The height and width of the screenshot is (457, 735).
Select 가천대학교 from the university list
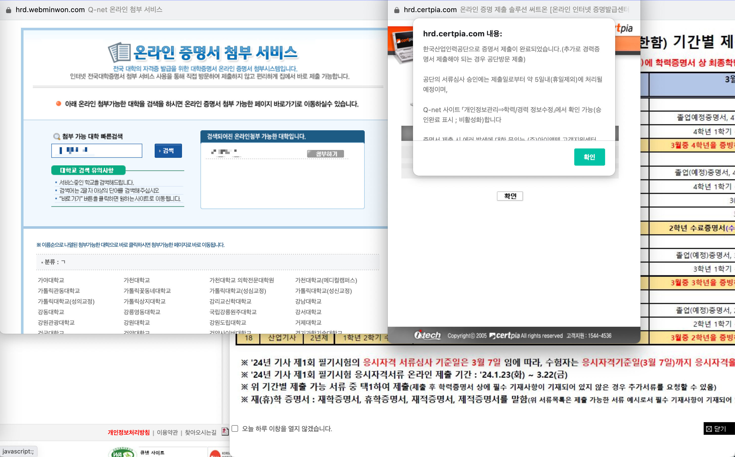(137, 280)
